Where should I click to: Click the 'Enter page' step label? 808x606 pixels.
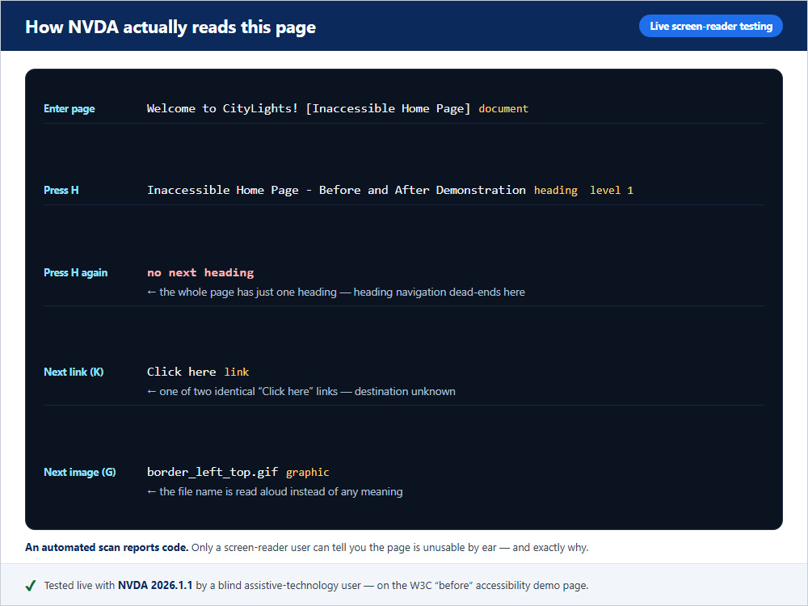point(69,109)
